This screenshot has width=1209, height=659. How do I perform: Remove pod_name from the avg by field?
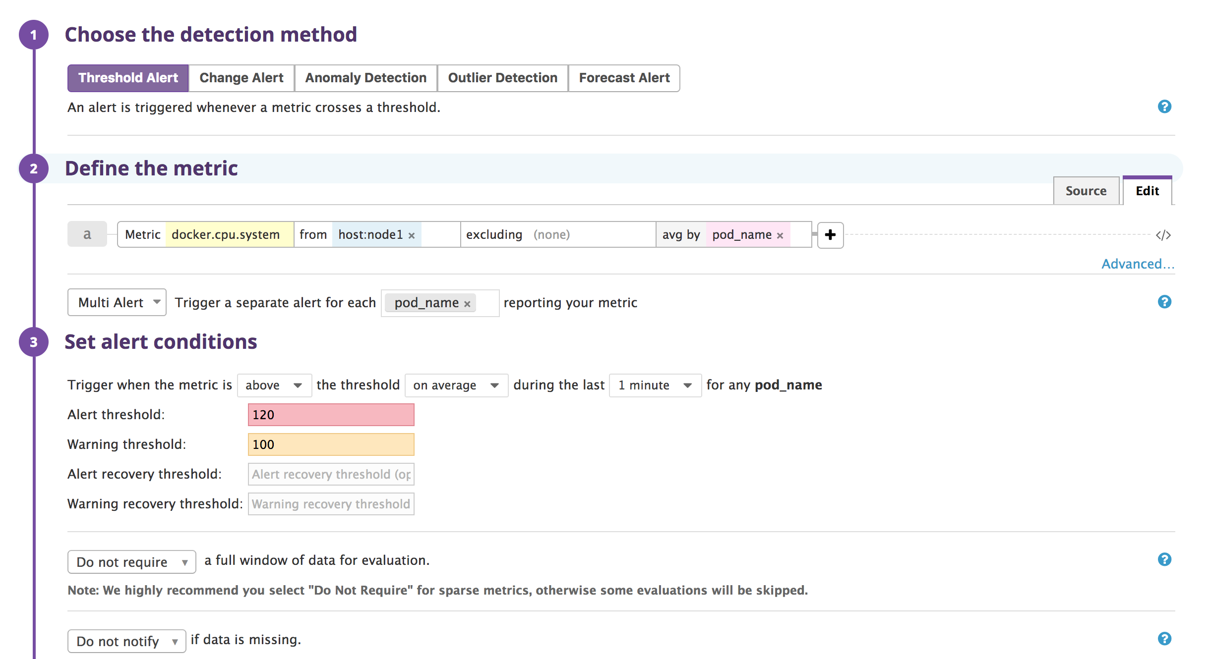[x=780, y=236]
